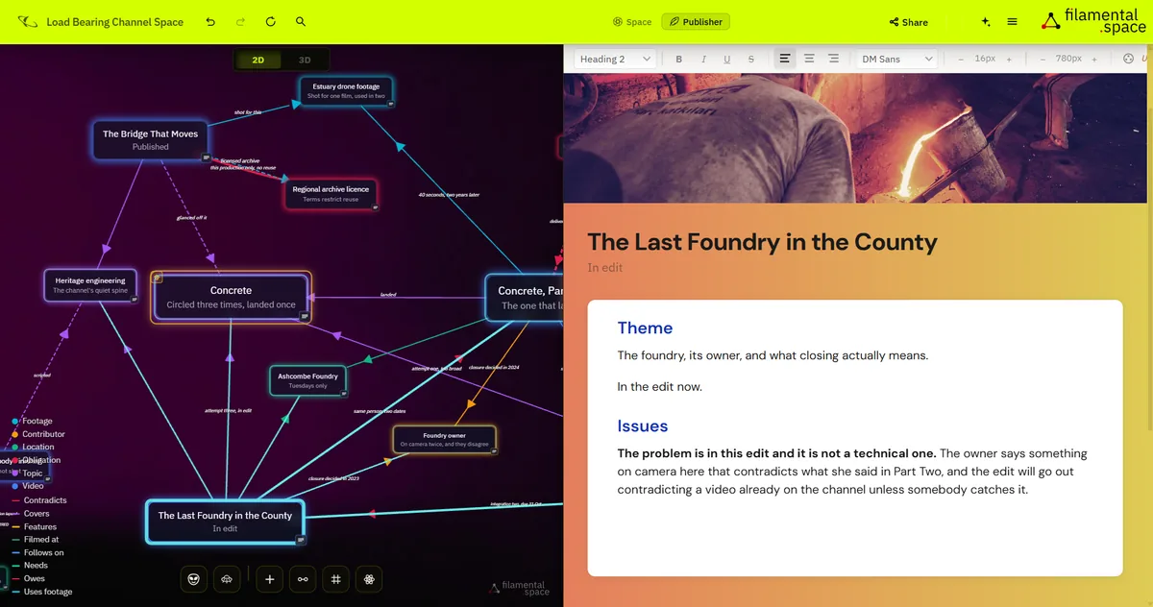Click the page title The Last Foundry in the County

click(762, 241)
